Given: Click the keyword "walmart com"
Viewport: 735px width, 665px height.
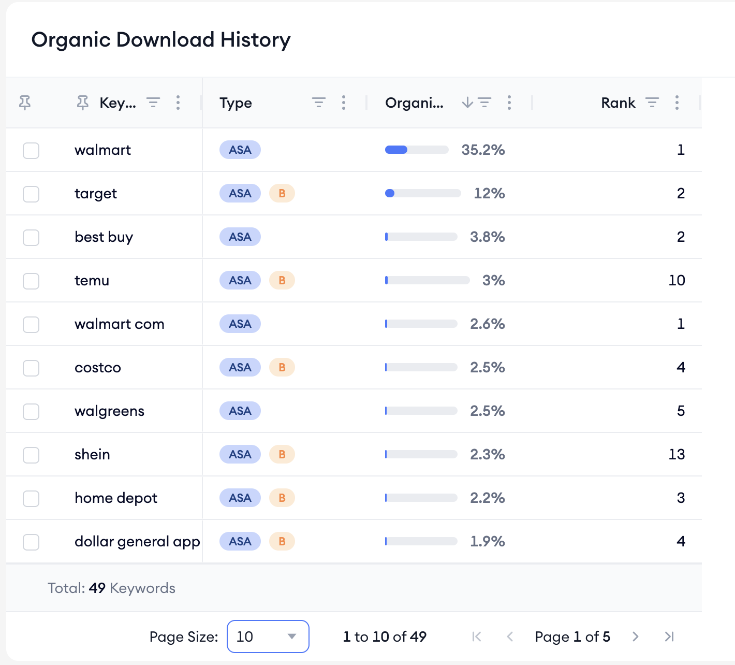Looking at the screenshot, I should (120, 324).
